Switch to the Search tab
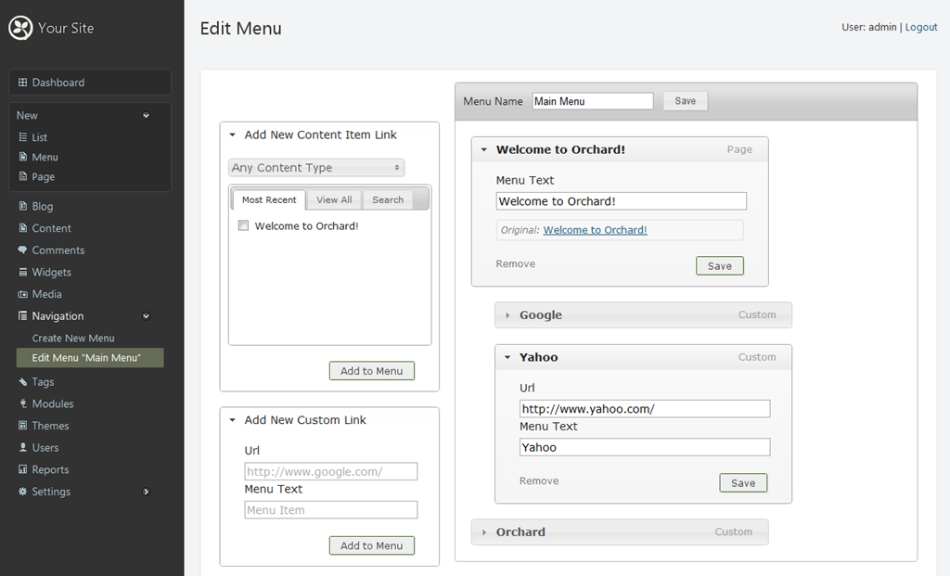The image size is (950, 576). pos(388,199)
